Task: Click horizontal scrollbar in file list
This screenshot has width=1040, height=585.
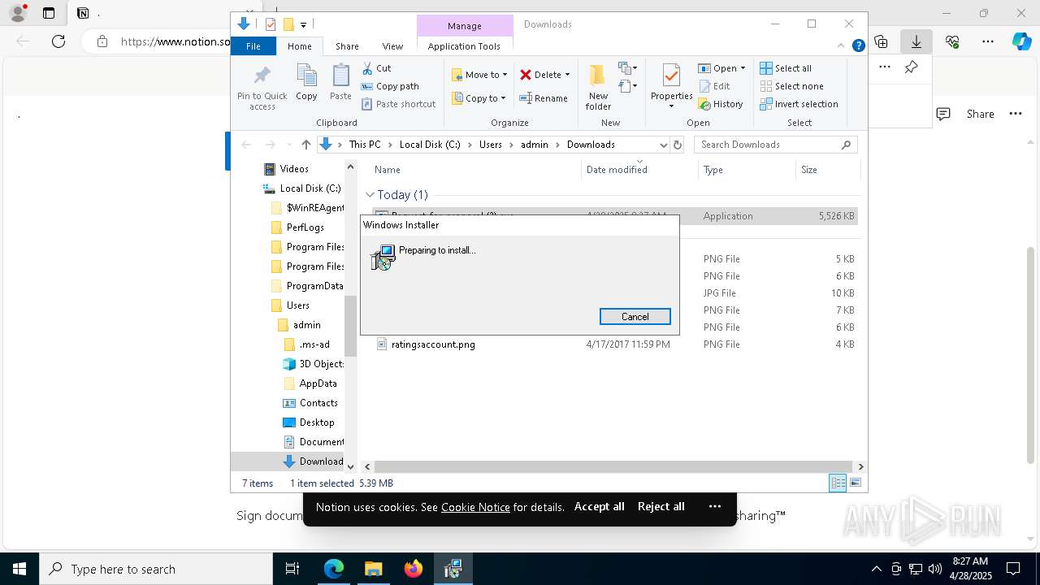Action: 613,466
